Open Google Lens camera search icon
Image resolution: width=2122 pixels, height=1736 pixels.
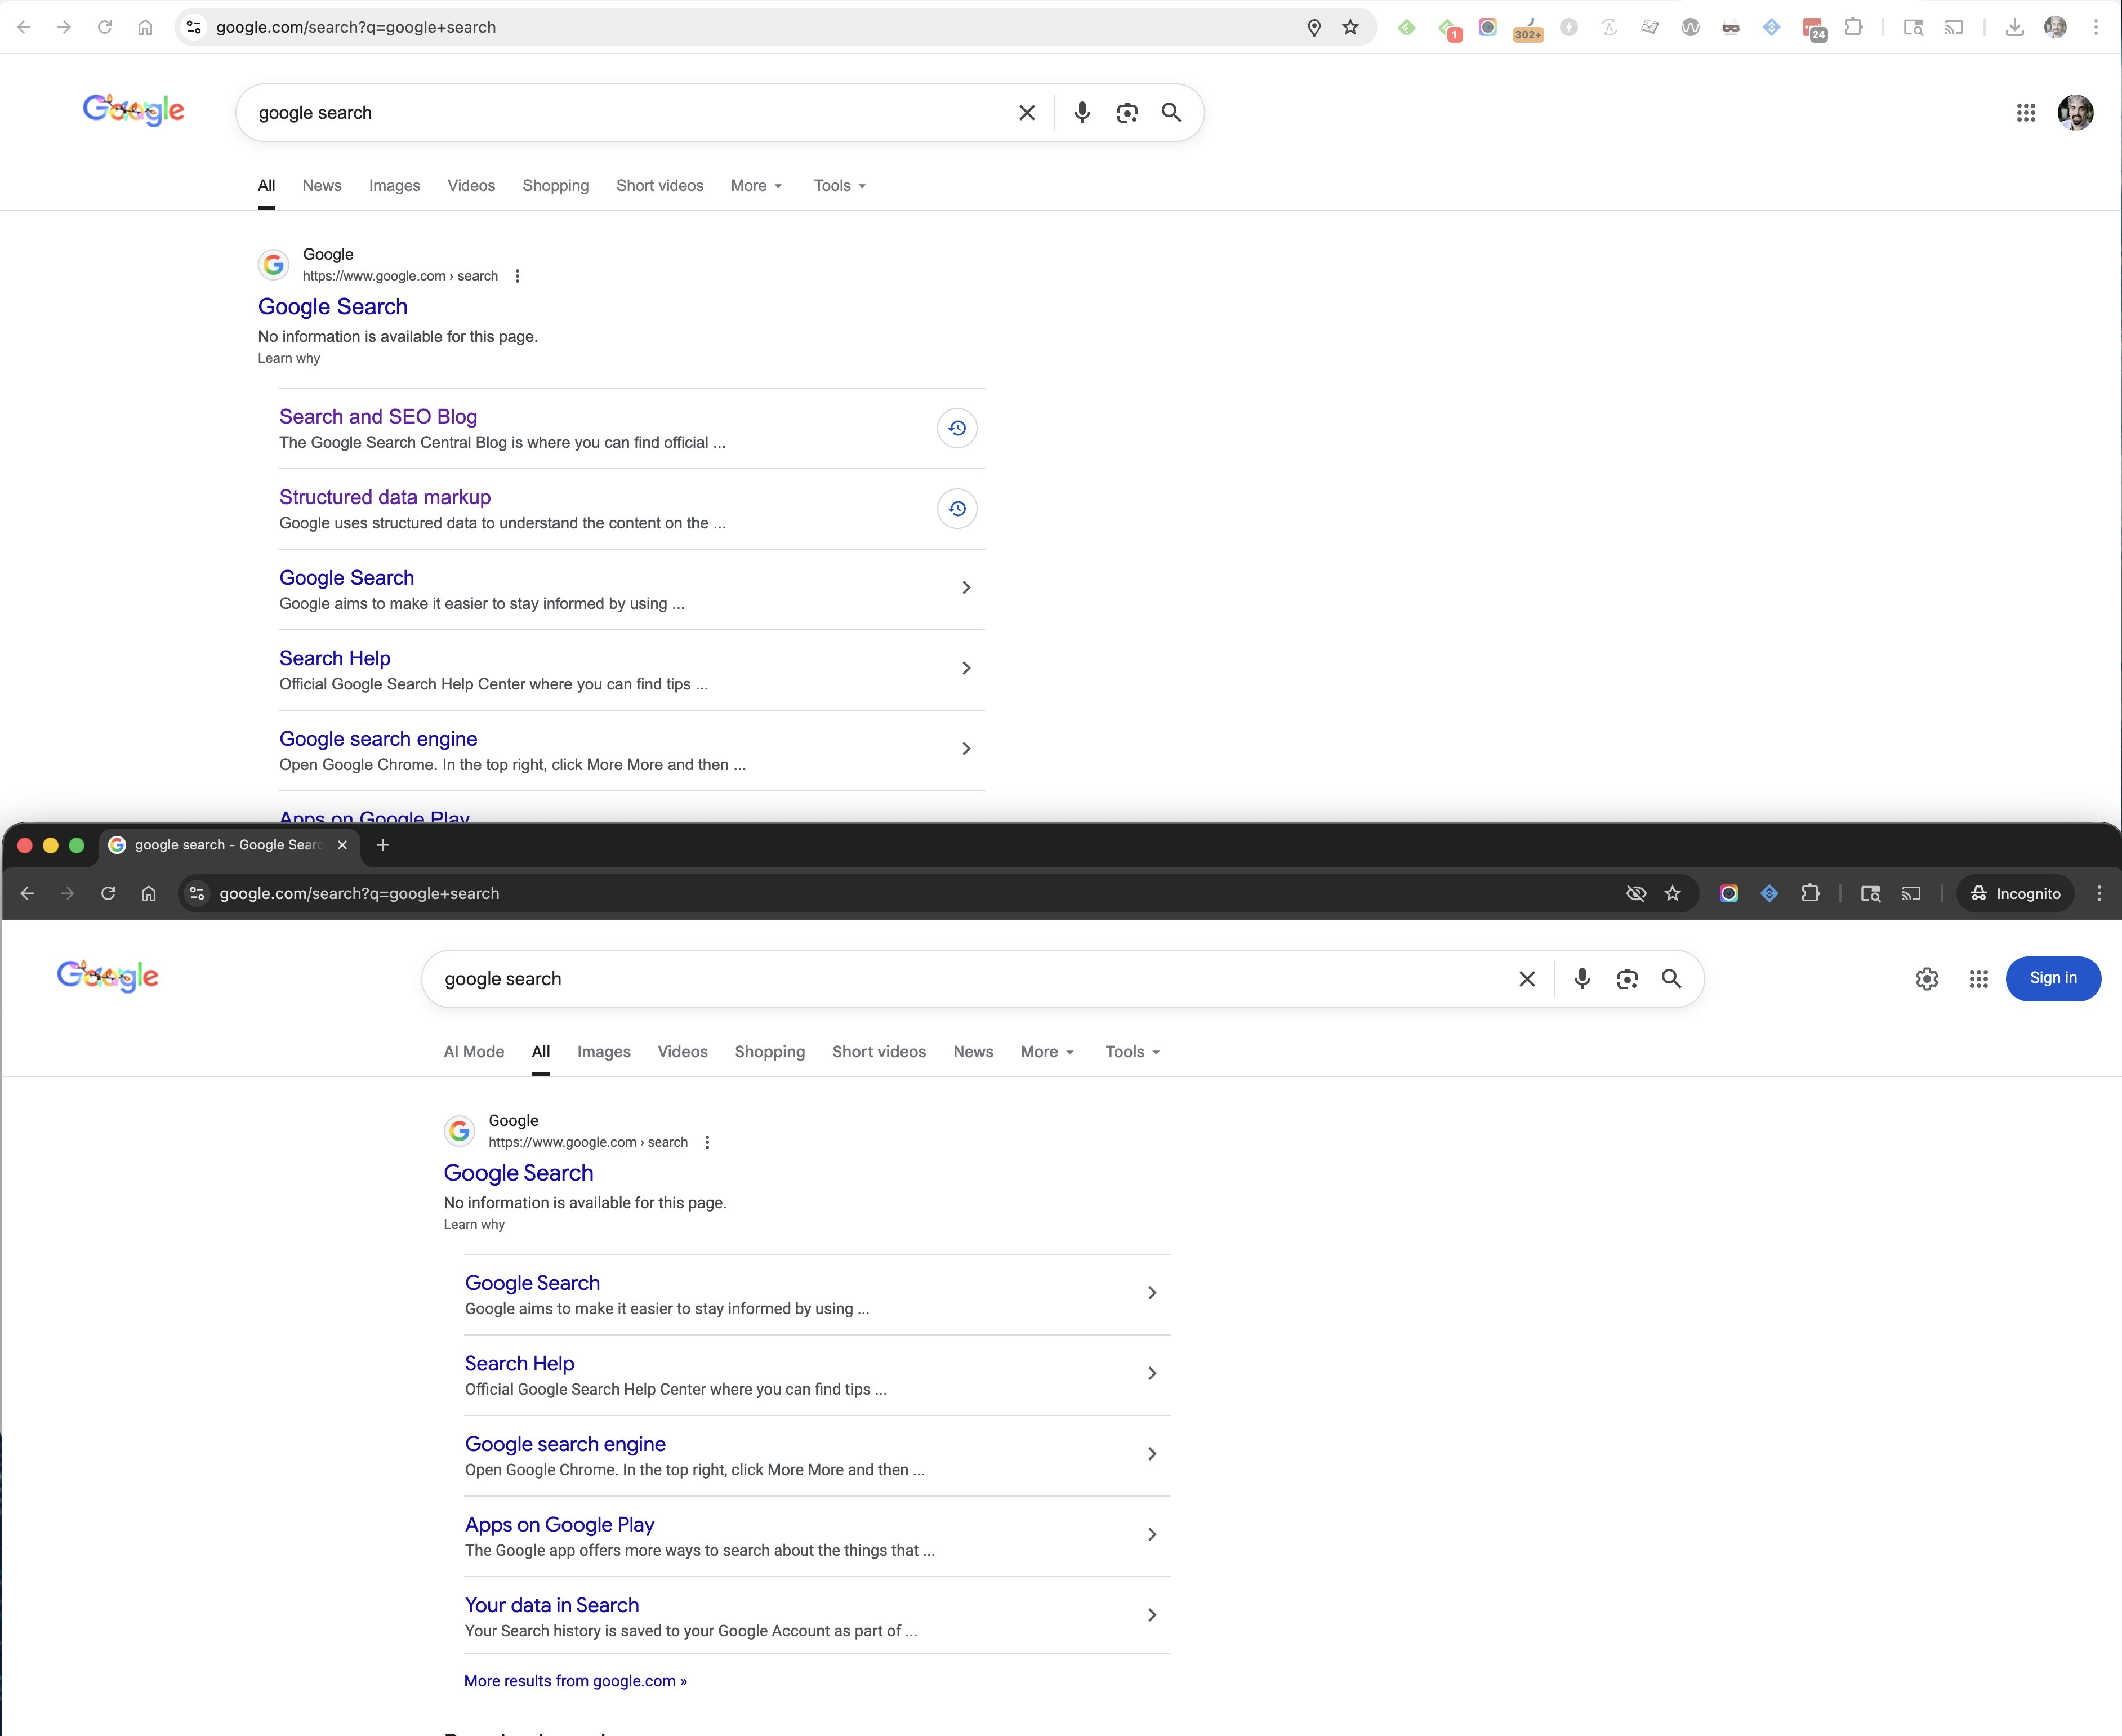(x=1127, y=112)
